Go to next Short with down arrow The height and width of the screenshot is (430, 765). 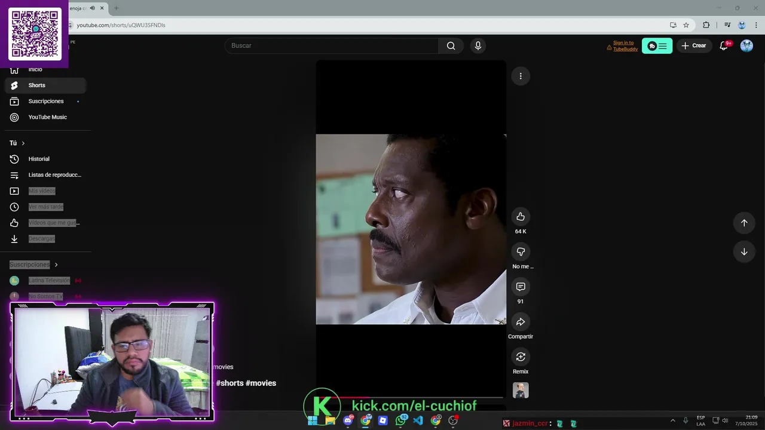pos(744,251)
